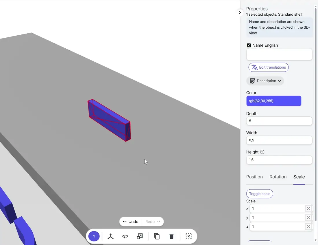
Task: Click the selected objects count badge
Action: click(94, 236)
